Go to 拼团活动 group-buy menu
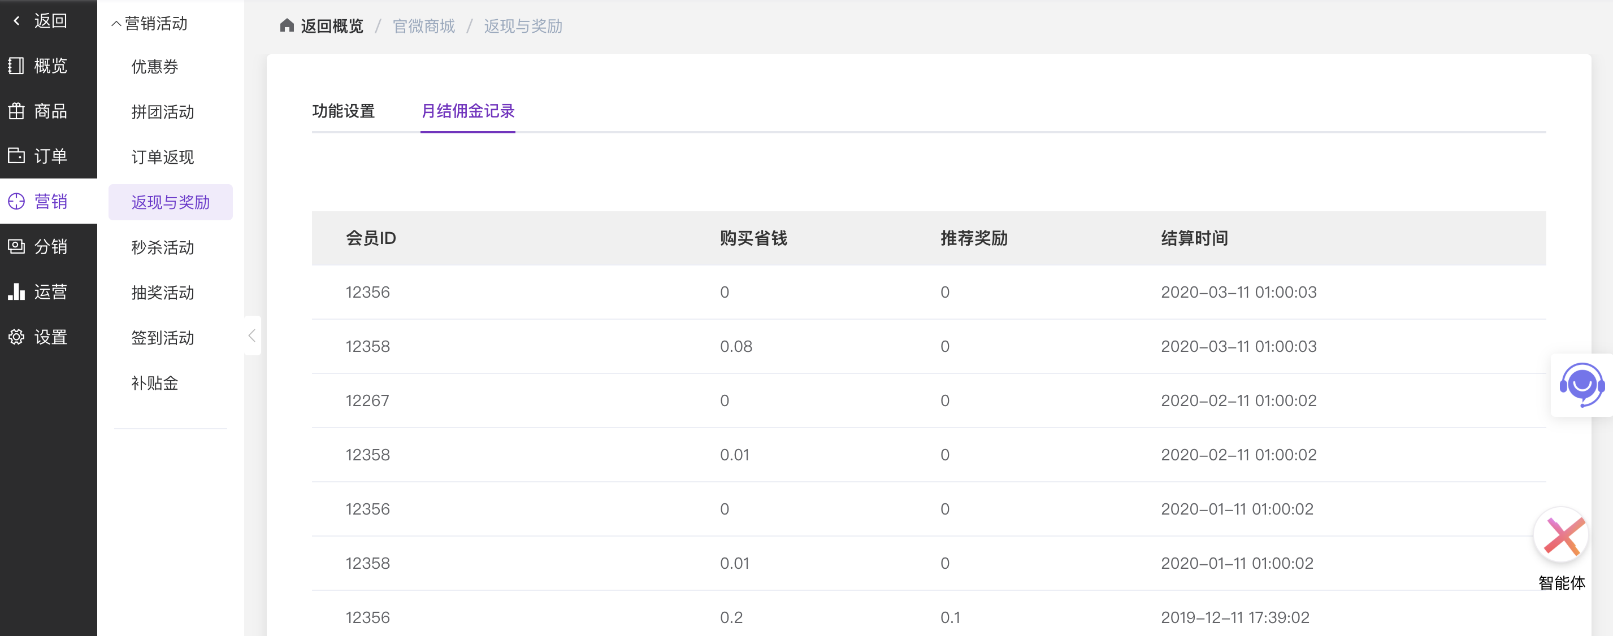 coord(162,112)
